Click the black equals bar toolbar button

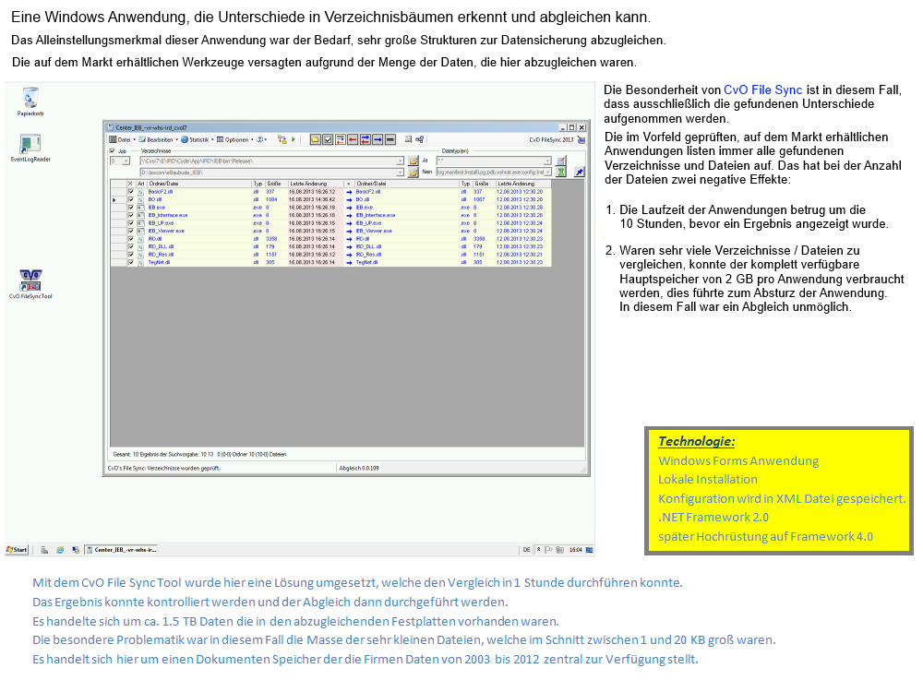click(x=390, y=139)
